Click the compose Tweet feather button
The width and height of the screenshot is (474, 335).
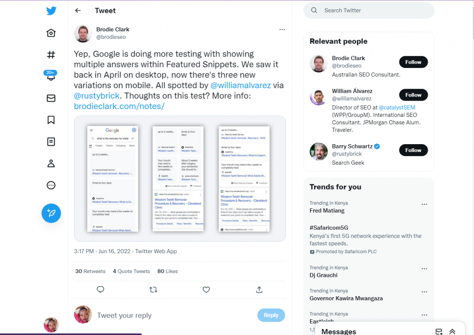pyautogui.click(x=51, y=213)
